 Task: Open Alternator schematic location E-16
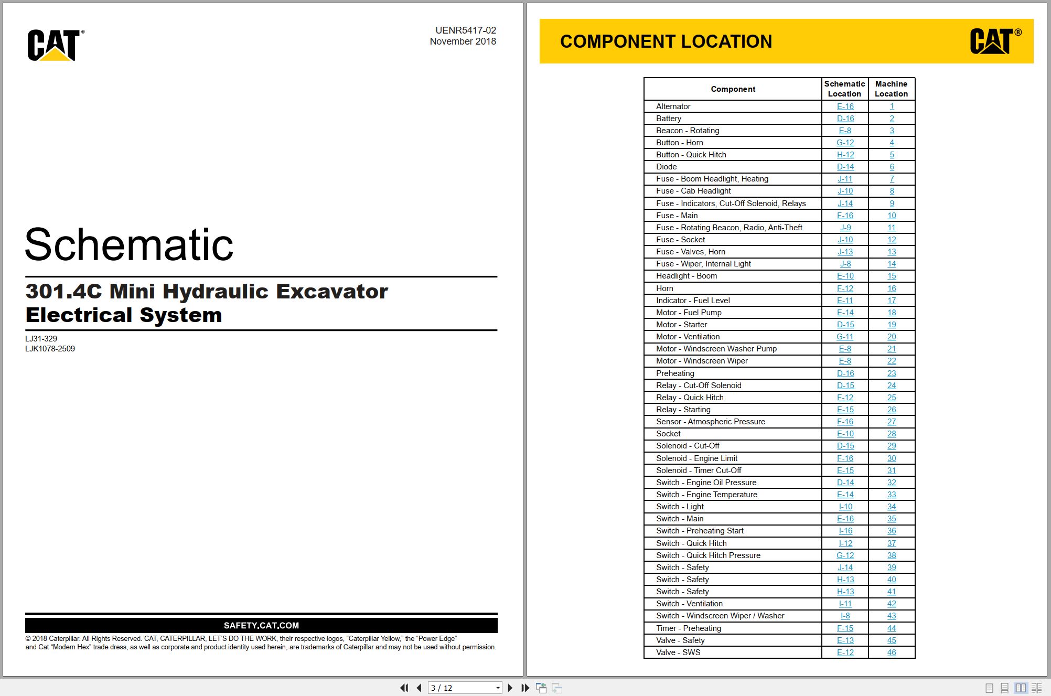tap(845, 106)
